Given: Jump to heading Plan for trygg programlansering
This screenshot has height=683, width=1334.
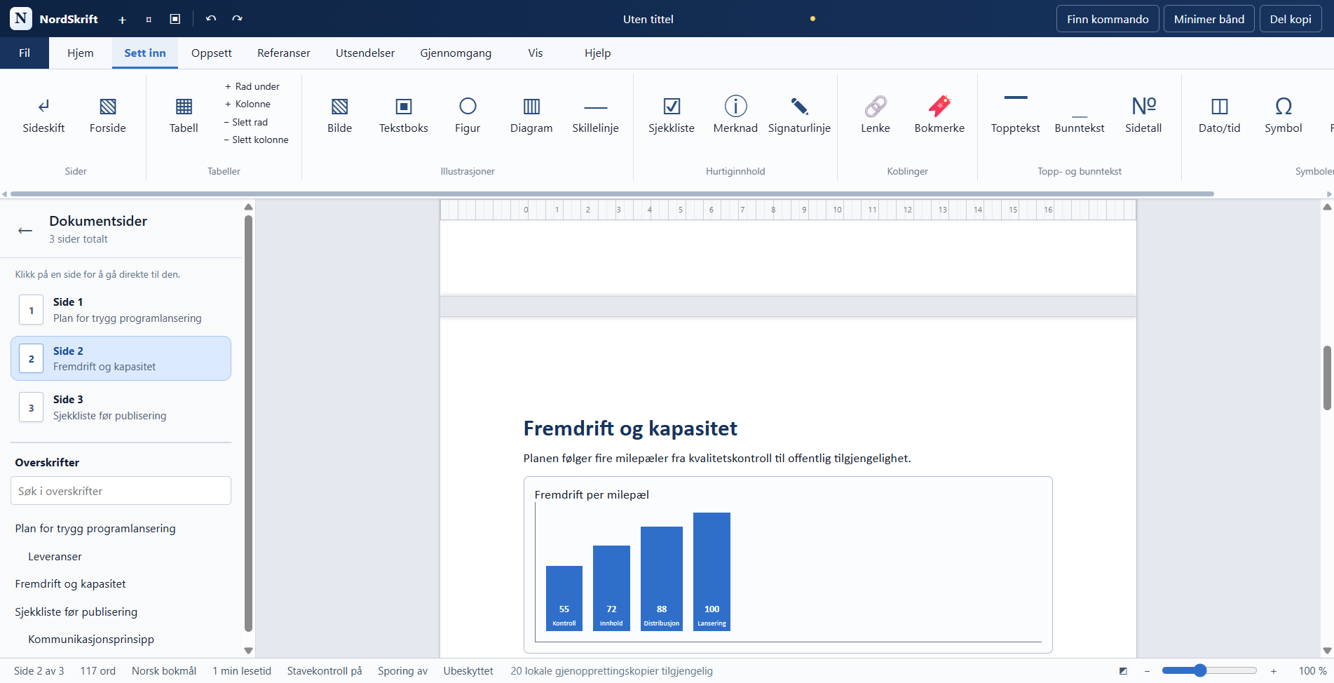Looking at the screenshot, I should point(95,529).
